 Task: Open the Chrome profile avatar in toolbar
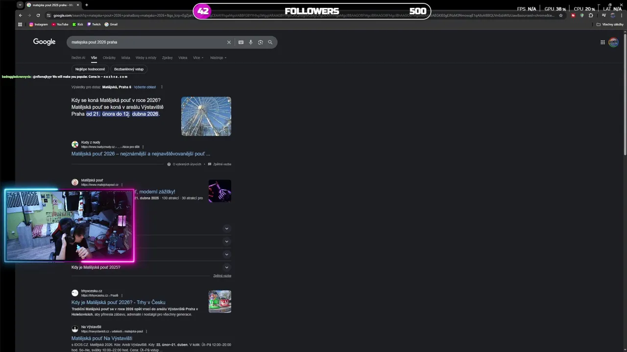[x=612, y=15]
